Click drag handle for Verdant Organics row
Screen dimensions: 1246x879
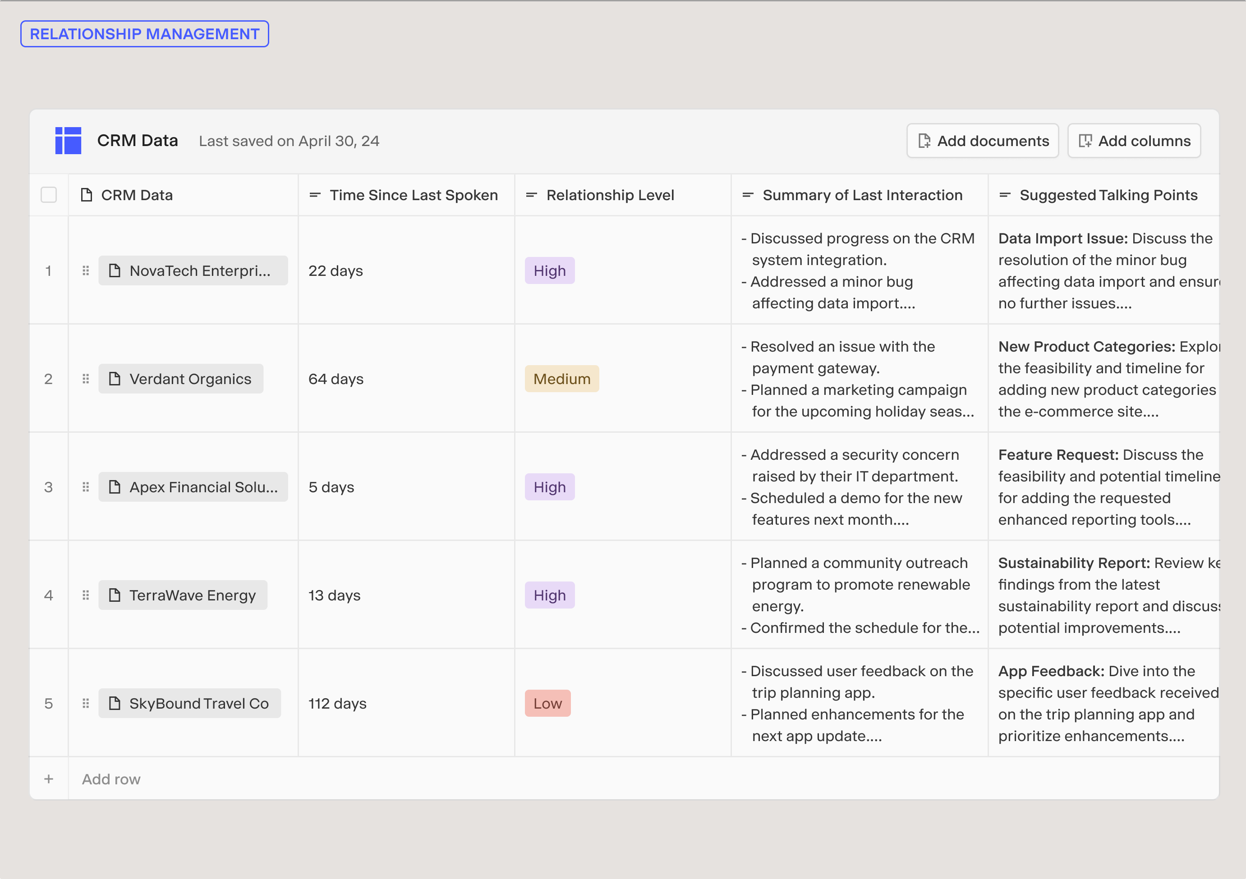86,379
